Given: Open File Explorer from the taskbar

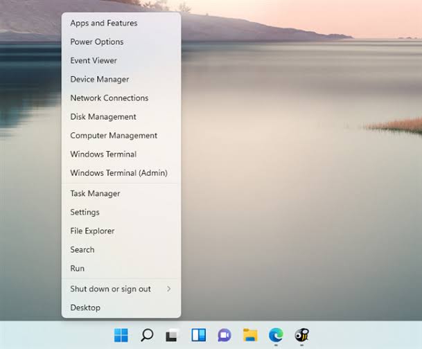Looking at the screenshot, I should 250,335.
